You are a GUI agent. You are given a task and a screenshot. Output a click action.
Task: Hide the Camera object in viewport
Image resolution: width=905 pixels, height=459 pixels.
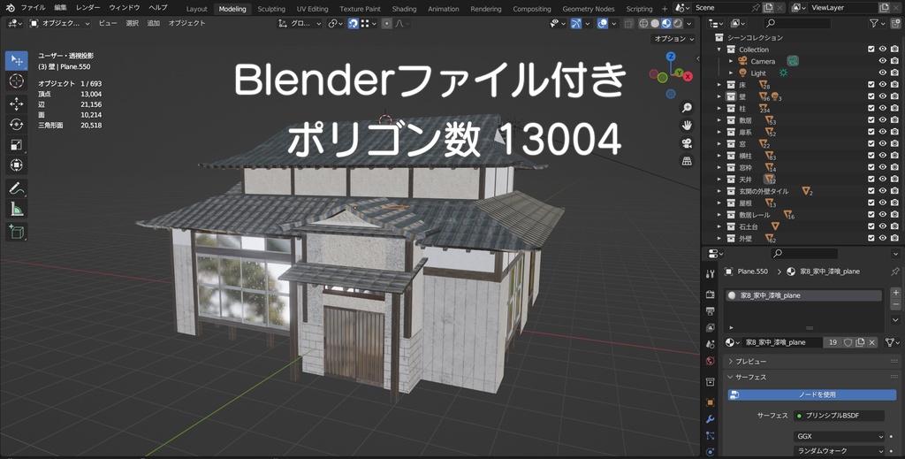click(883, 61)
